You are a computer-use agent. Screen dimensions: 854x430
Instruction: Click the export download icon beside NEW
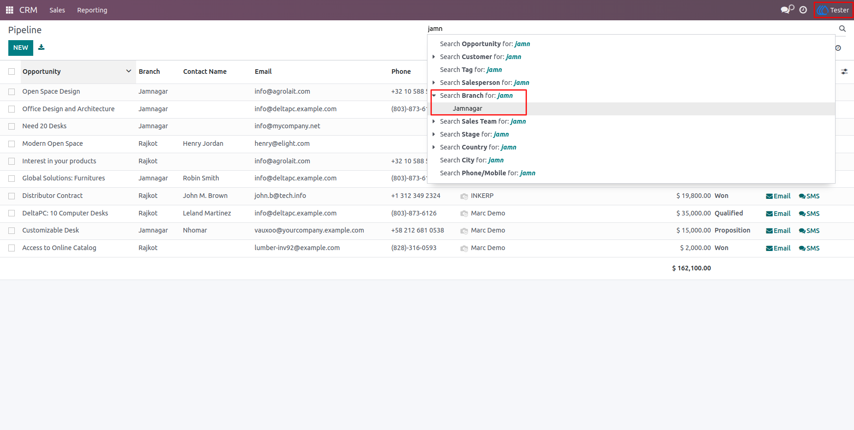click(x=42, y=47)
